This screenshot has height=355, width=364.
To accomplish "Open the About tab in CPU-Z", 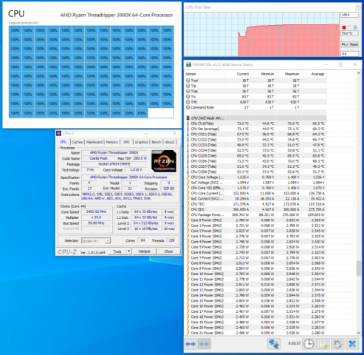I will pos(170,142).
